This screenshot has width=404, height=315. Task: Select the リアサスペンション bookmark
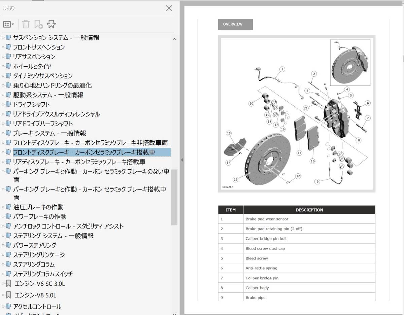(37, 57)
